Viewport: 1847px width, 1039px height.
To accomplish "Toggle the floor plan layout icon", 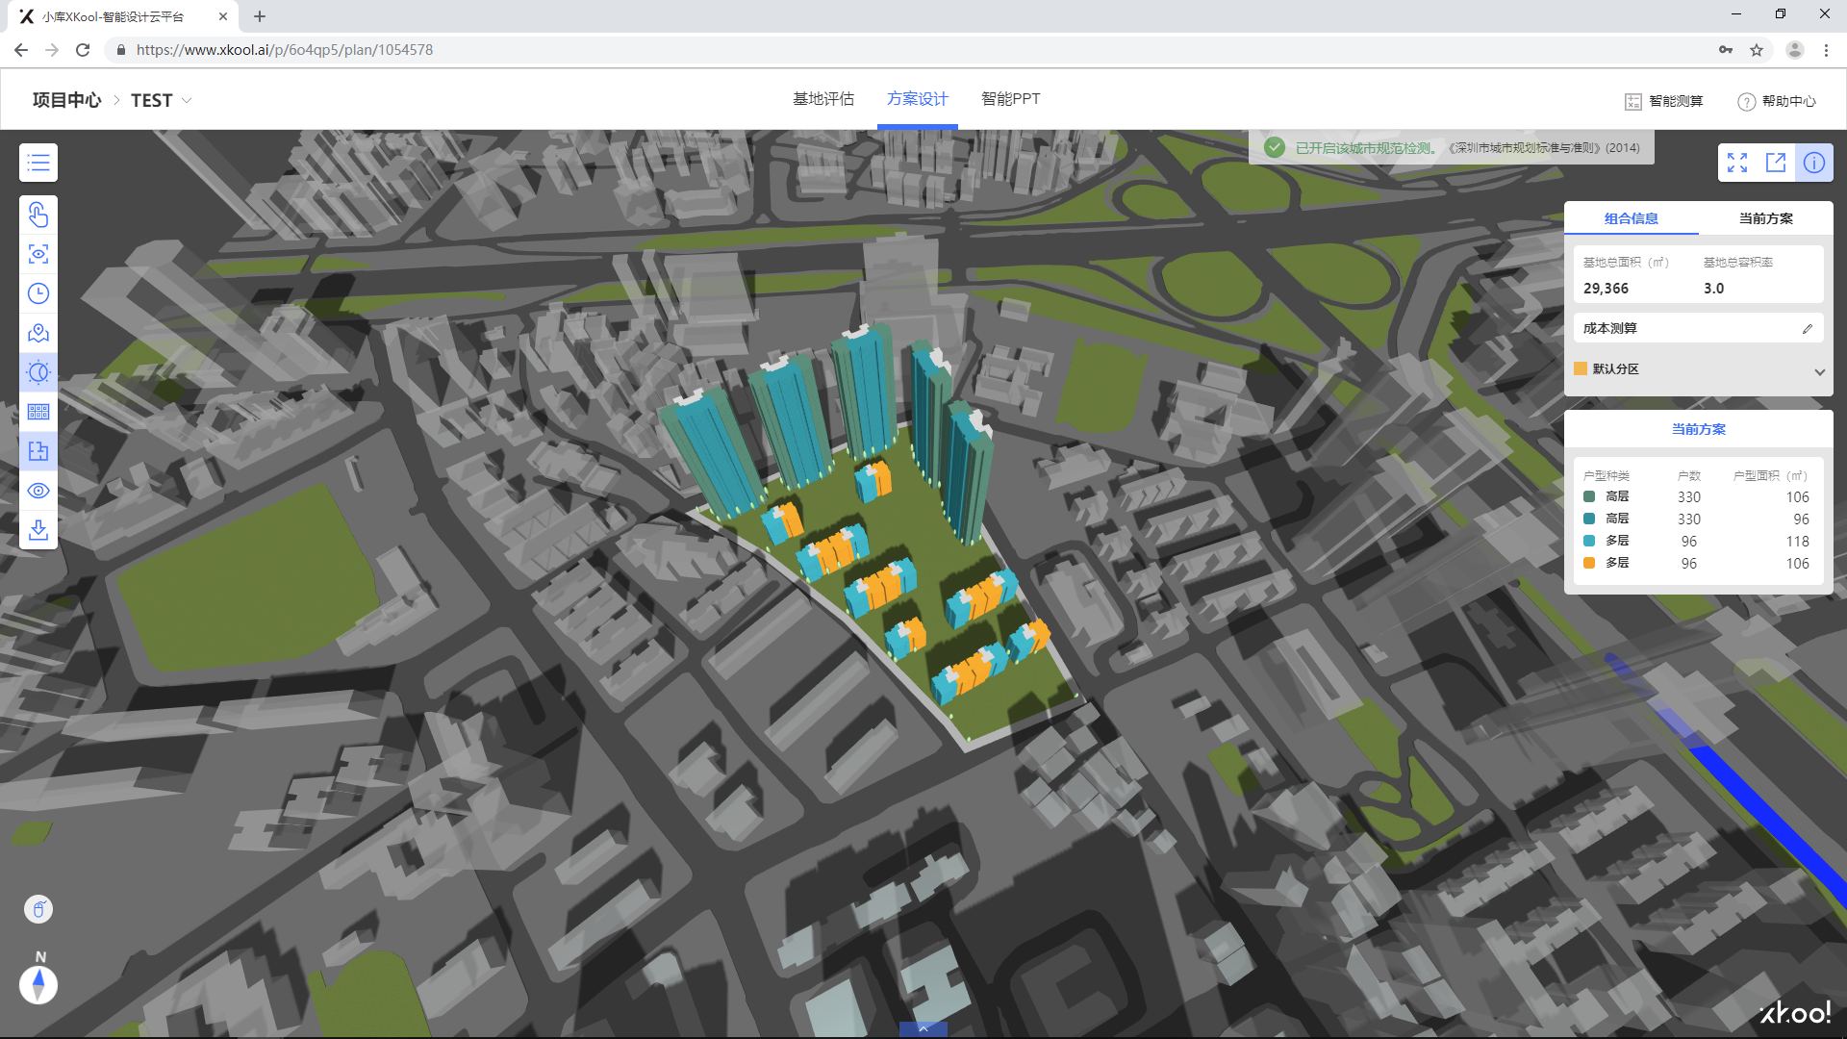I will (38, 451).
